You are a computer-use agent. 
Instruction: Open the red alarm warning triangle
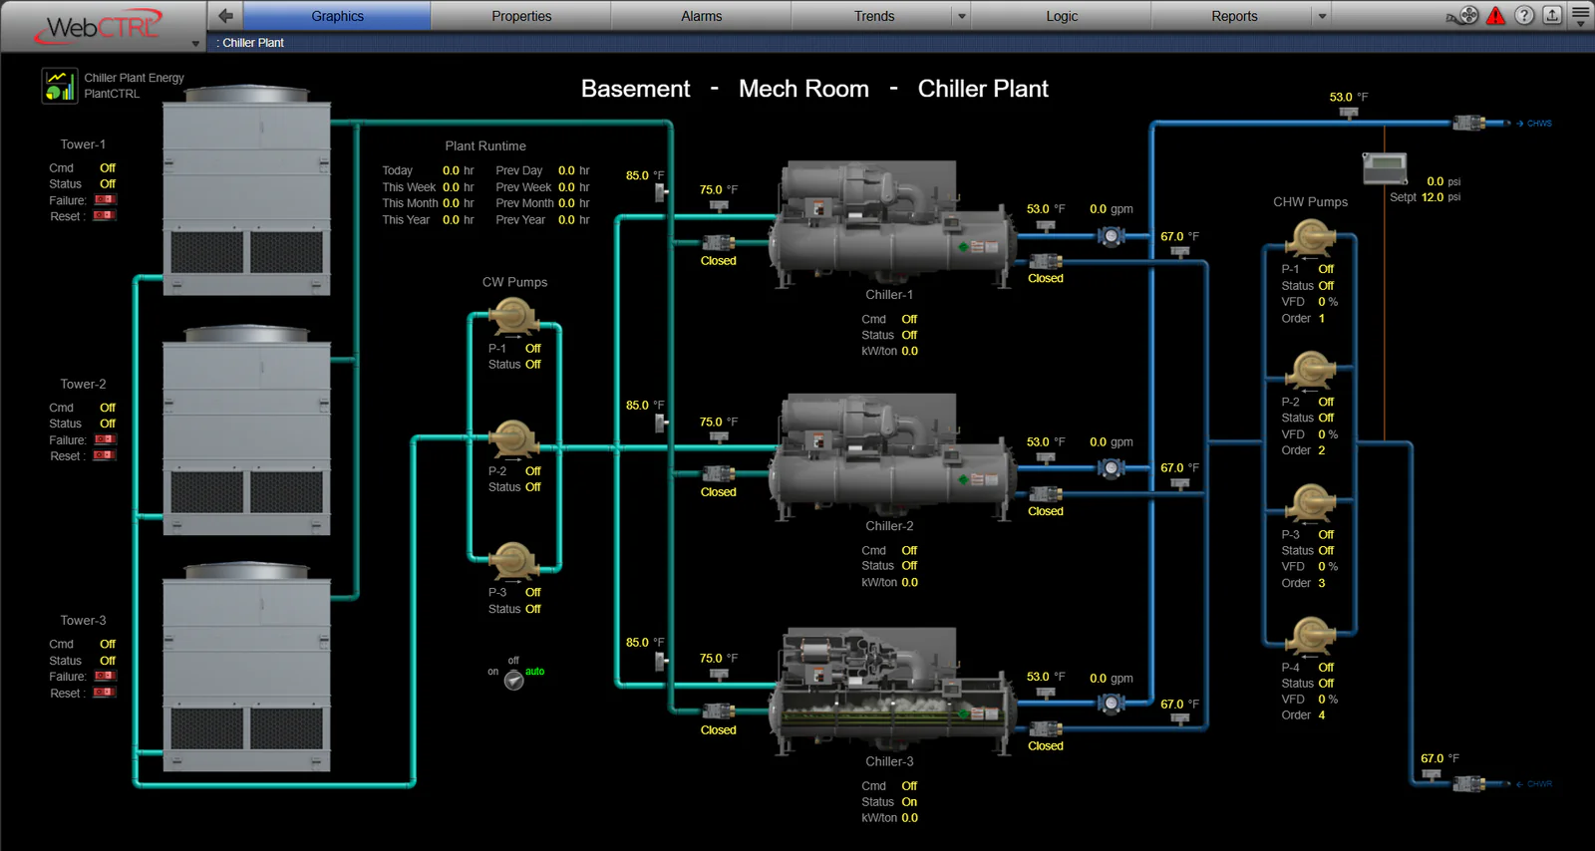(1496, 15)
